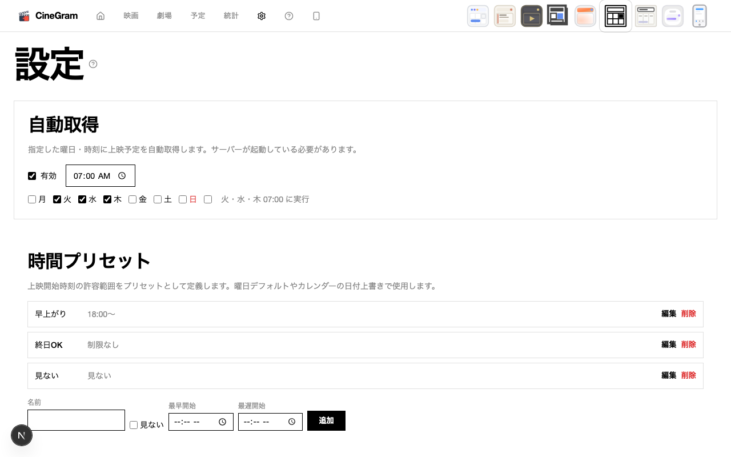Select the mobile-layout theme style icon
Screen dimensions: 731x457
(699, 15)
